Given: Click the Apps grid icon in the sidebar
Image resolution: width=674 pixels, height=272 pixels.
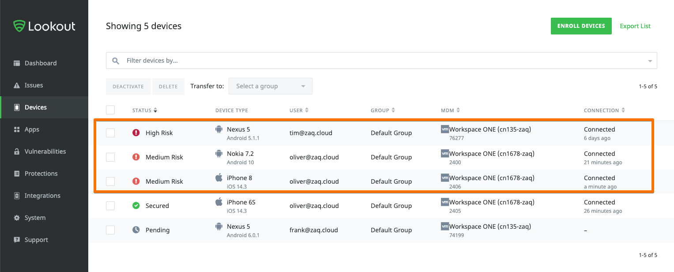Looking at the screenshot, I should coord(17,129).
